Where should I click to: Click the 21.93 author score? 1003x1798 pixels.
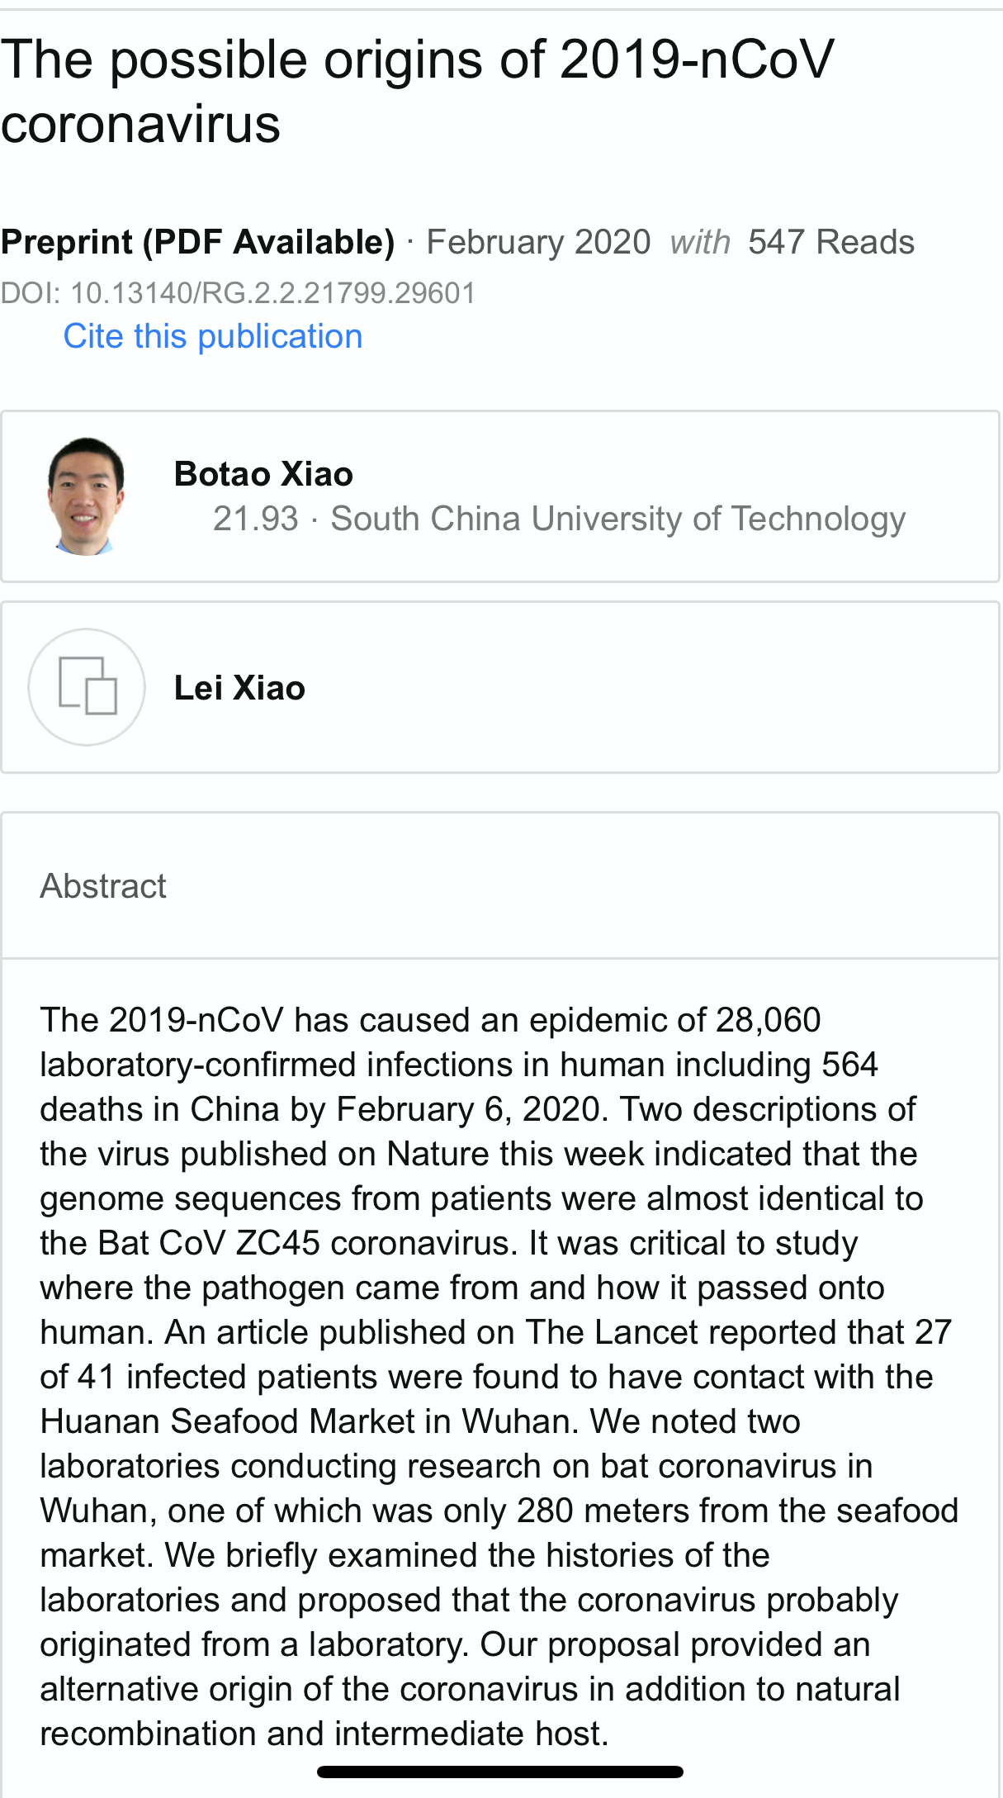(255, 519)
